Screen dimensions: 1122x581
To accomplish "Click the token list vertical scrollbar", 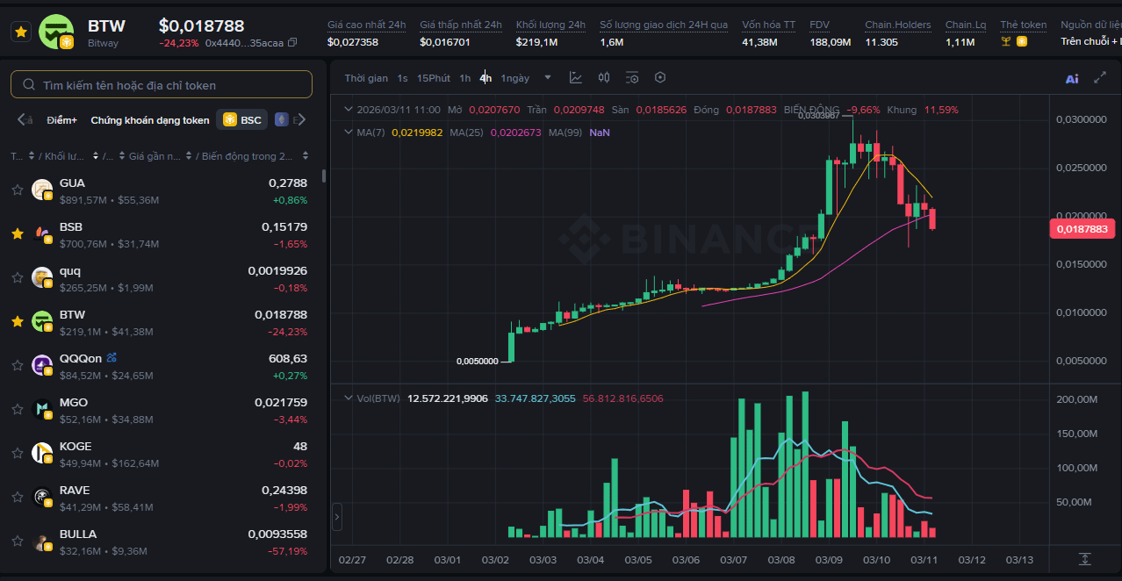I will pyautogui.click(x=324, y=176).
